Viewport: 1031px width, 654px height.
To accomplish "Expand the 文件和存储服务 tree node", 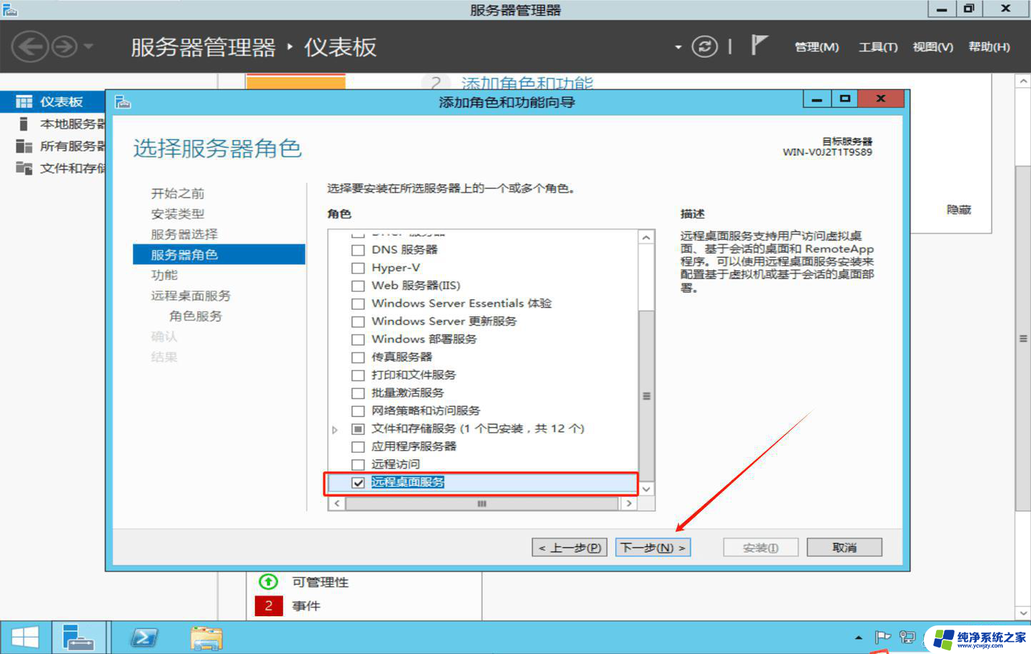I will (x=334, y=430).
